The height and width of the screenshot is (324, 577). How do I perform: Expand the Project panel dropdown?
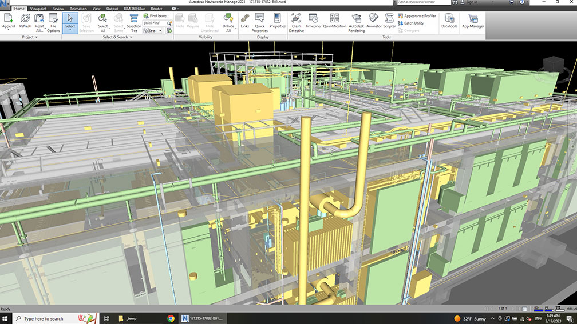coord(37,37)
